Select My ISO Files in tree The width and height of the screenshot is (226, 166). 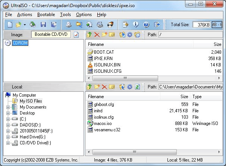[x=31, y=101]
